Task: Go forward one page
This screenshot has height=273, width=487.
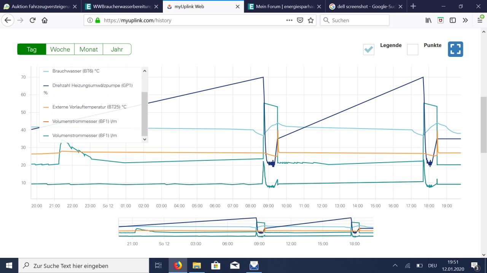Action: (x=21, y=20)
